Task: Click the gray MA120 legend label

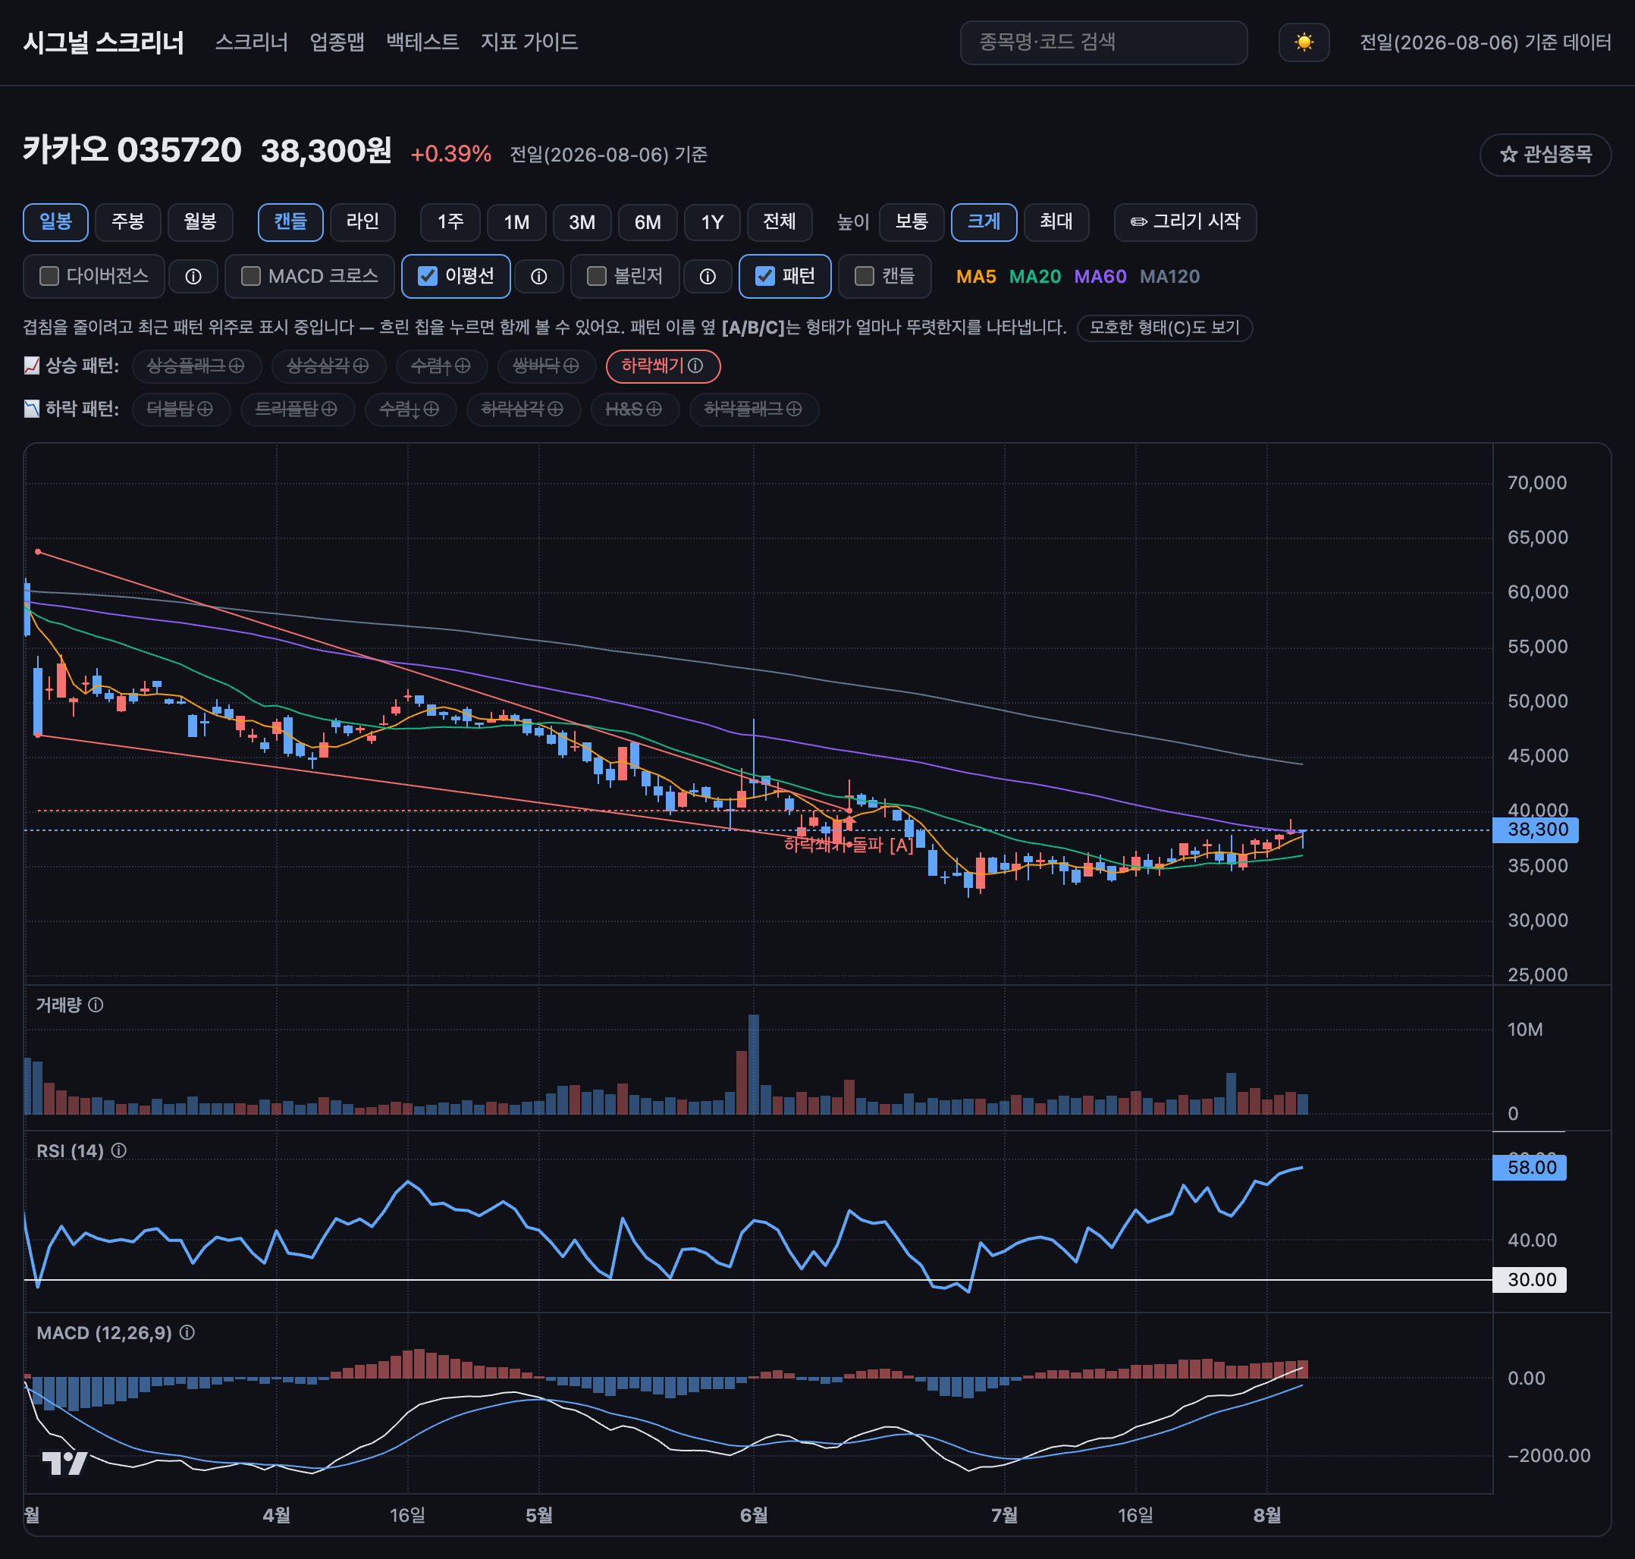Action: point(1169,277)
